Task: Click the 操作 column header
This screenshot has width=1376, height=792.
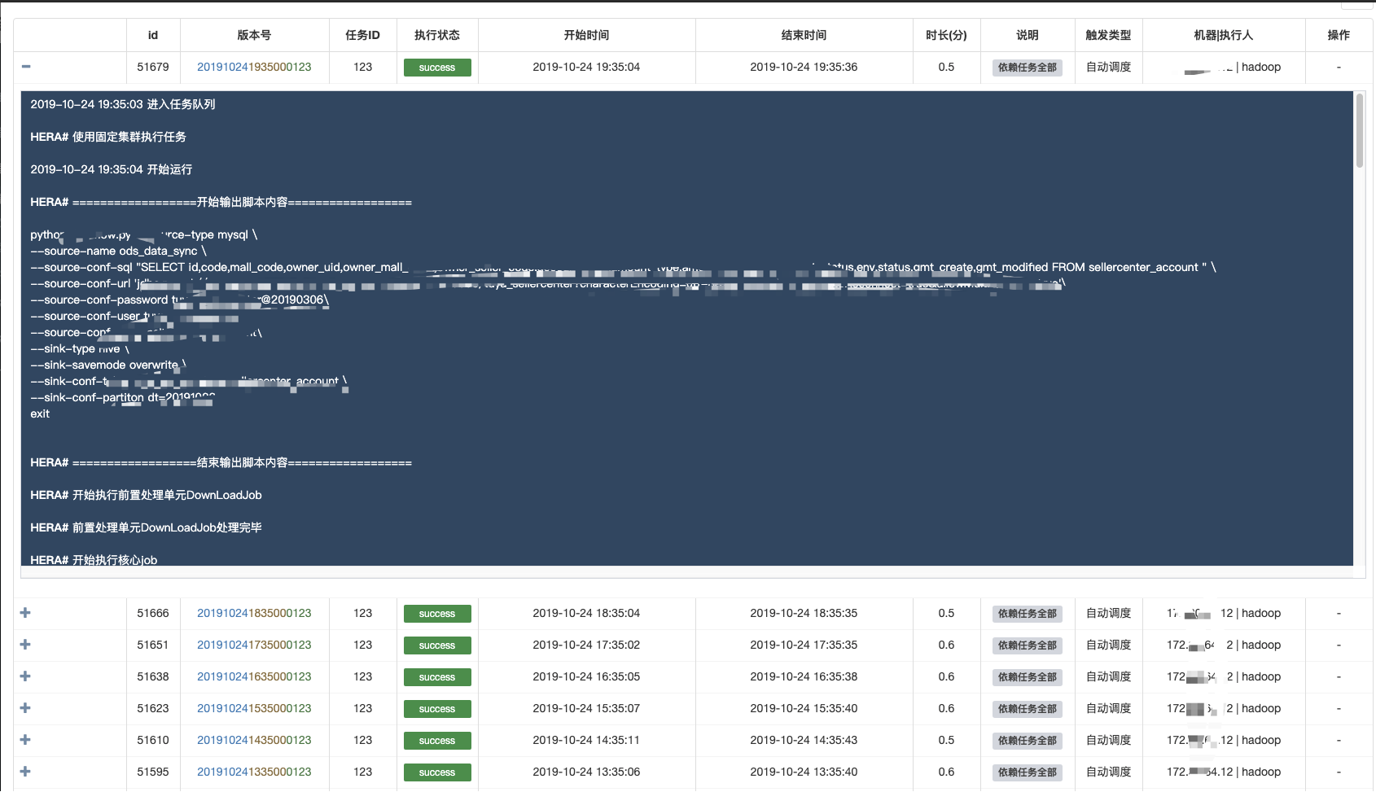Action: tap(1339, 35)
